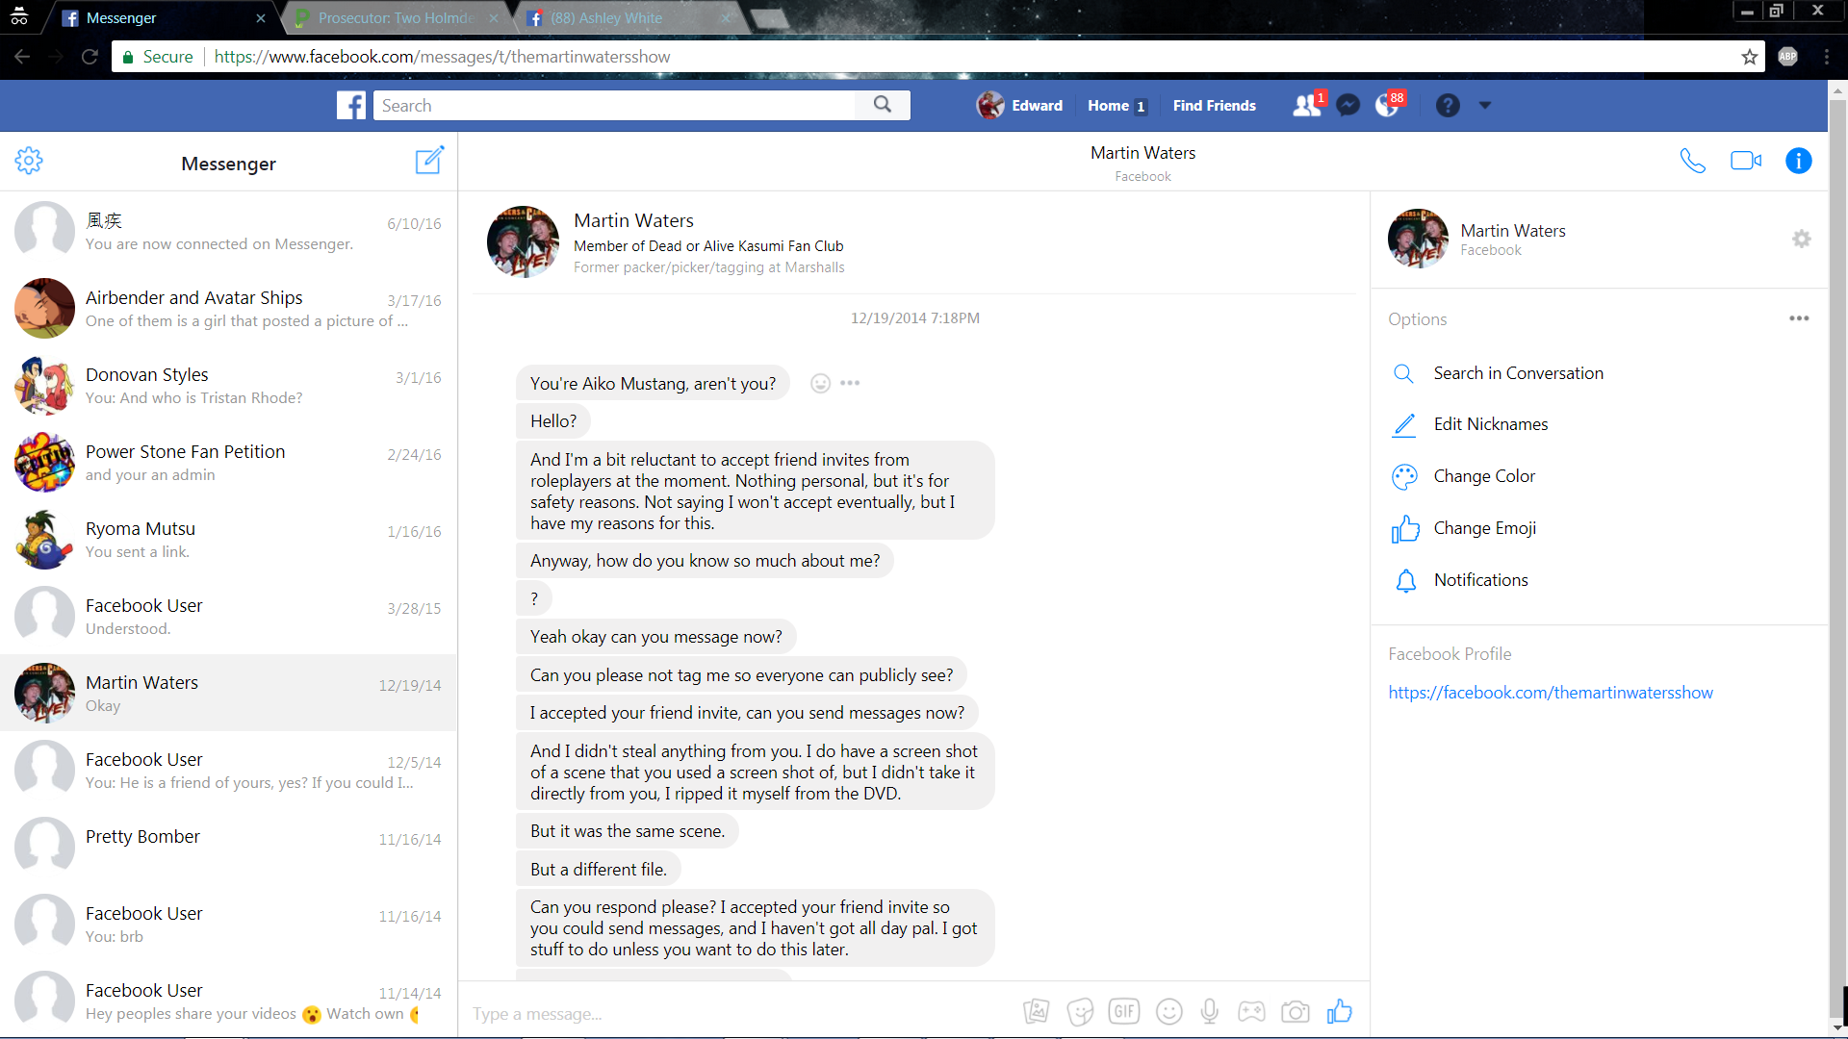The height and width of the screenshot is (1039, 1848).
Task: Open Facebook User conversation saying Understood
Action: 228,617
